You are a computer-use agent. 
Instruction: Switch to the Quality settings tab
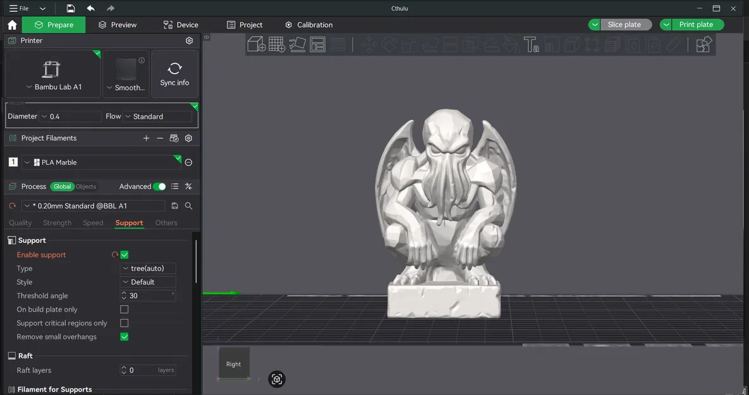[20, 222]
